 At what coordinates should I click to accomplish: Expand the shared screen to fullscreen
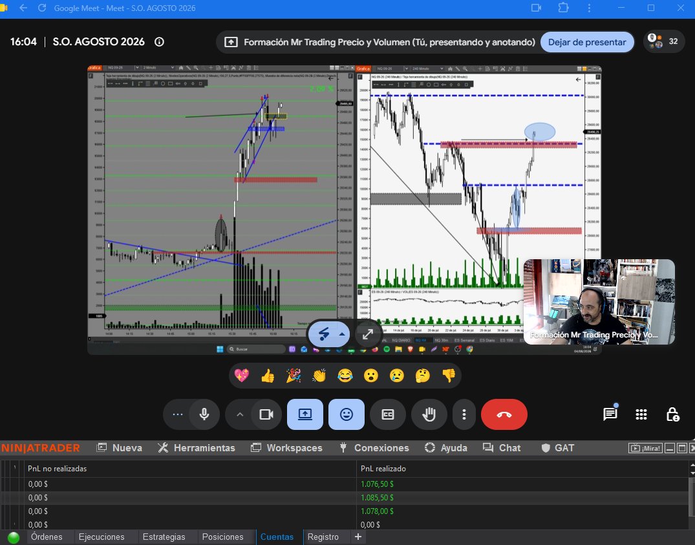click(x=367, y=334)
